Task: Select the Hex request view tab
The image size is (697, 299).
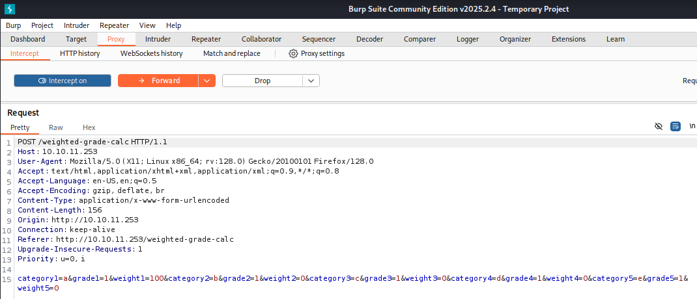Action: [x=89, y=127]
